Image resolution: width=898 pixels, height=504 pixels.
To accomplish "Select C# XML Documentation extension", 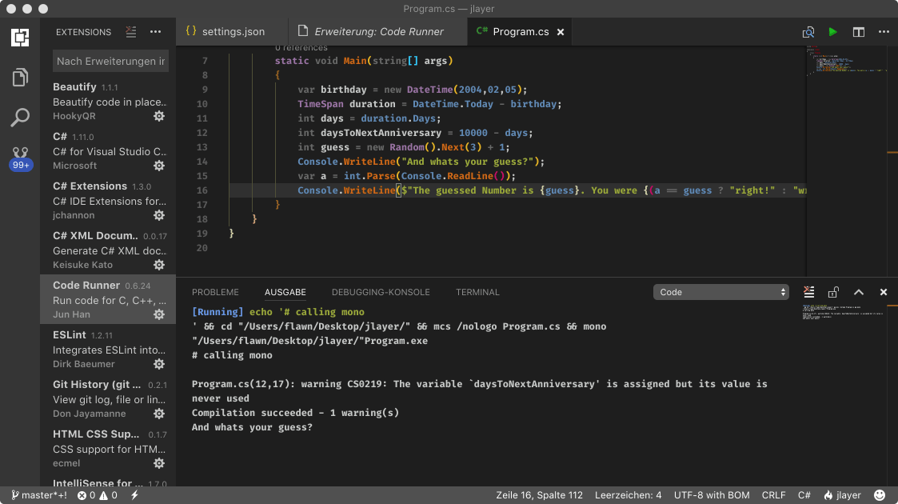I will coord(108,250).
